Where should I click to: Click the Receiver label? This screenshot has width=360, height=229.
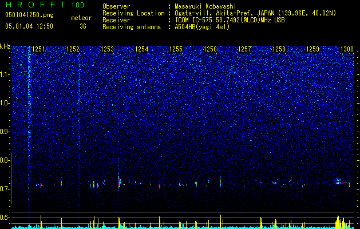(x=116, y=20)
